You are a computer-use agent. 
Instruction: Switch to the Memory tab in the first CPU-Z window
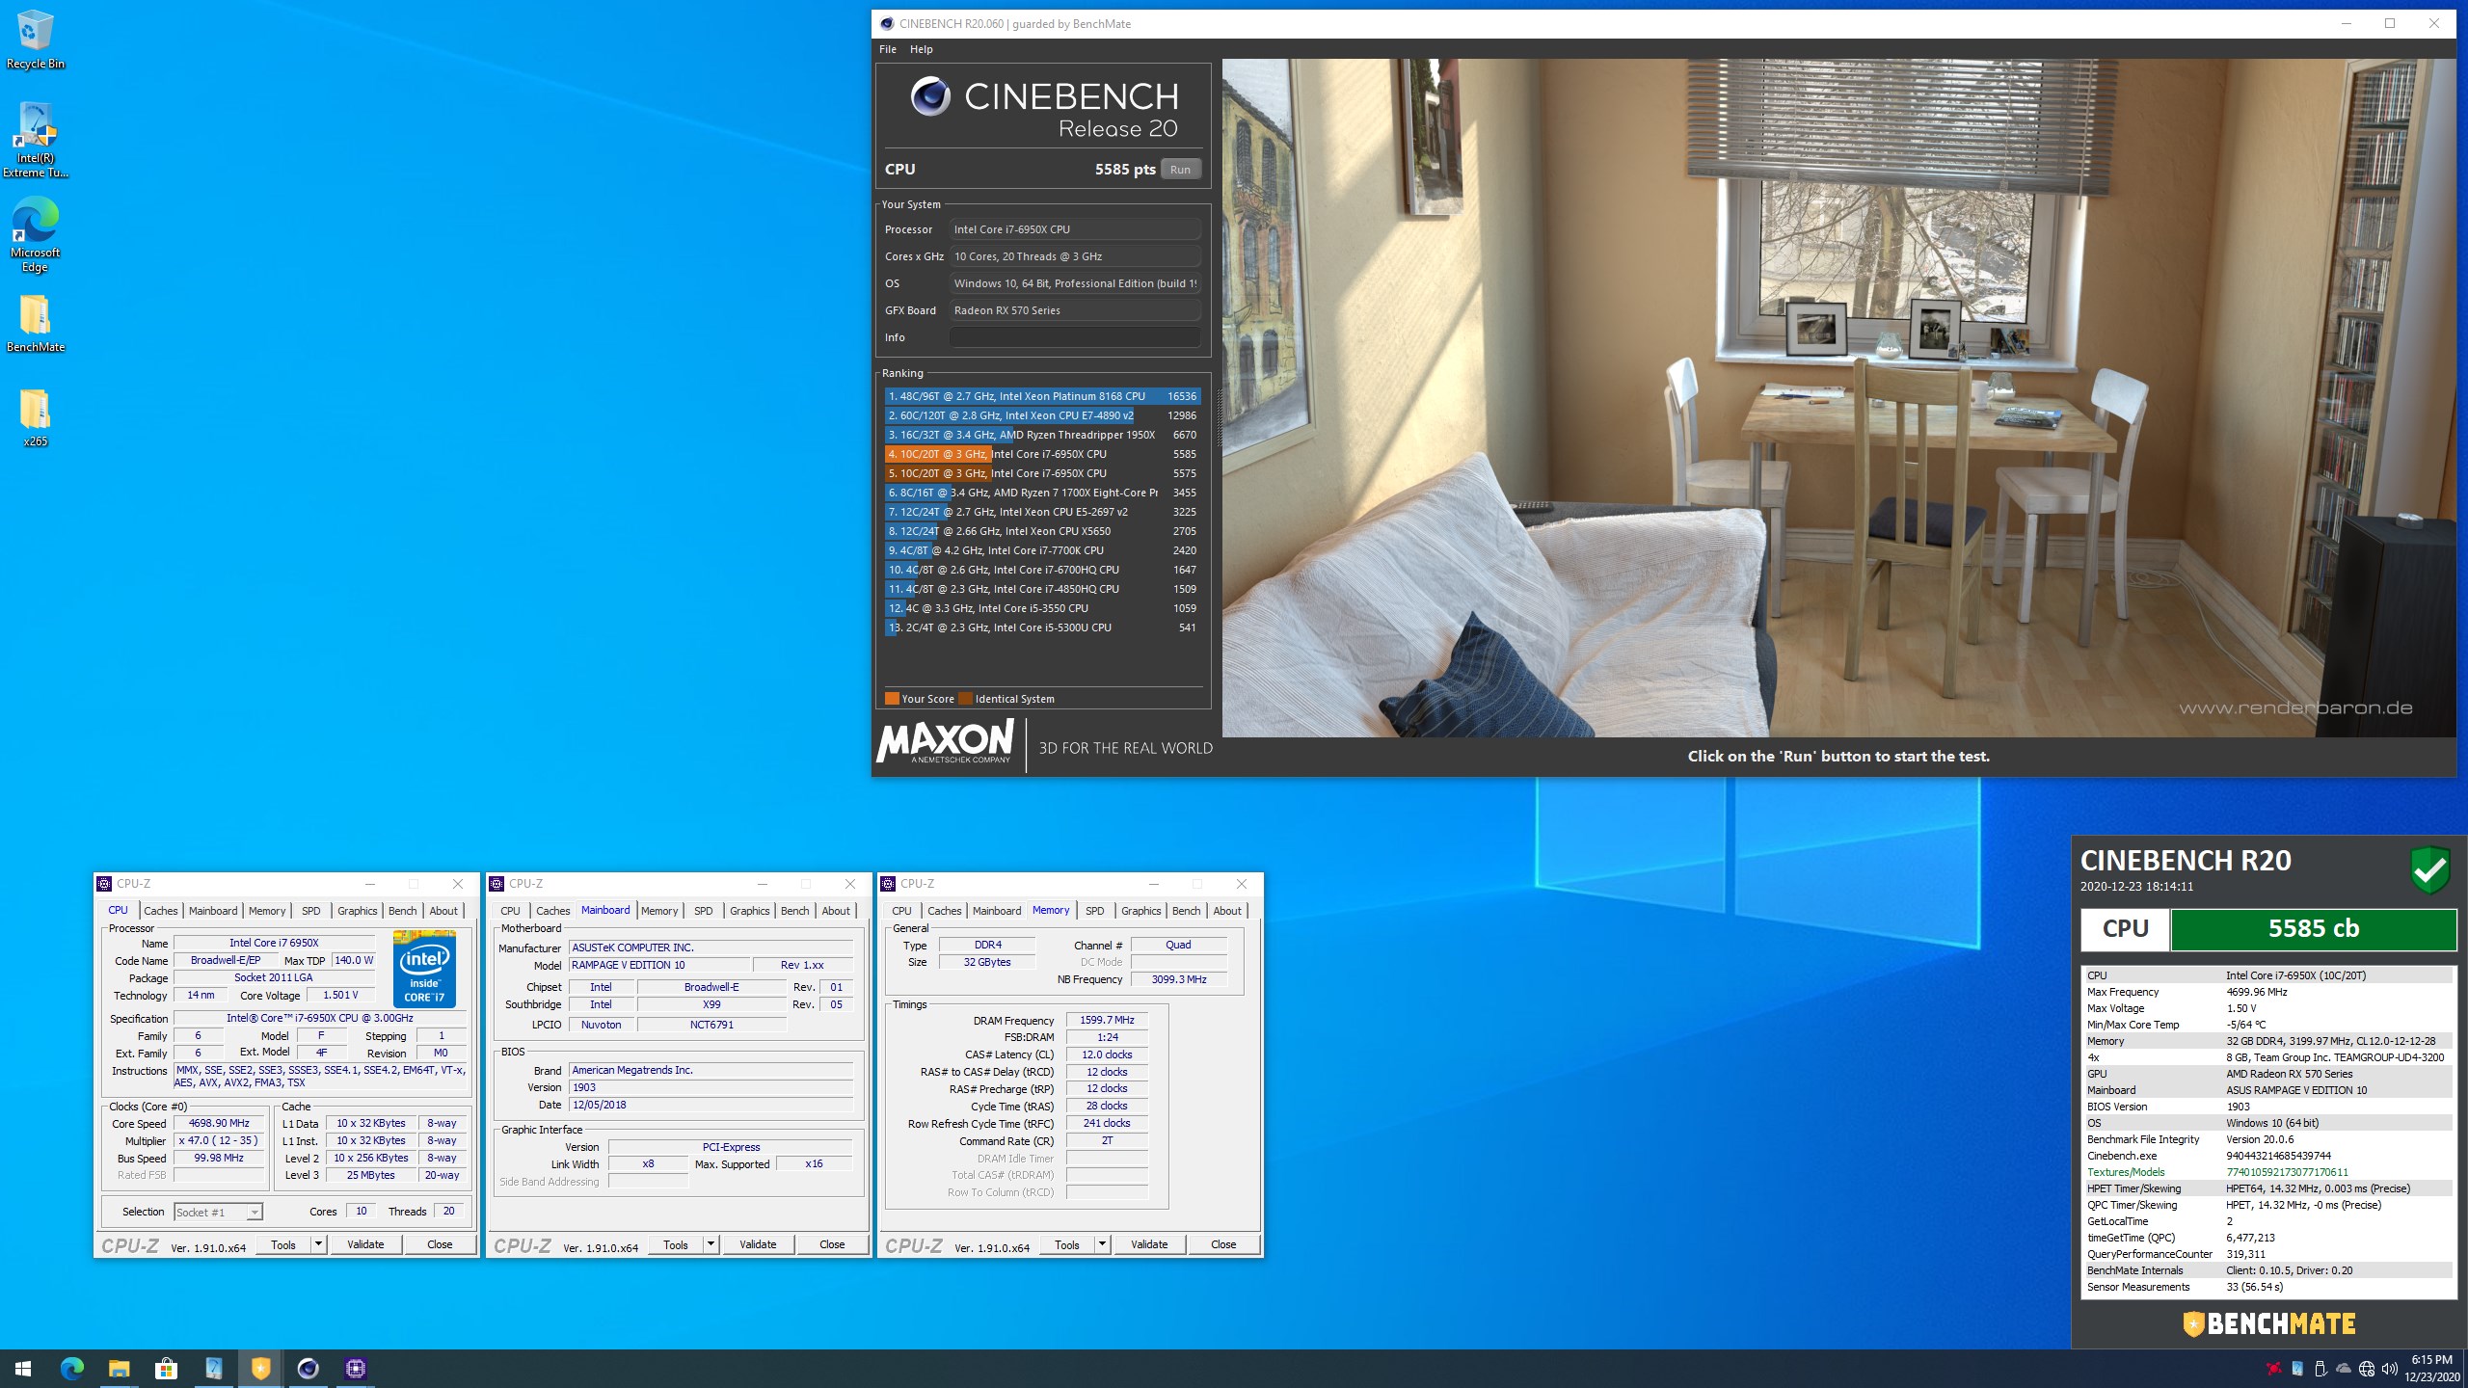(267, 911)
